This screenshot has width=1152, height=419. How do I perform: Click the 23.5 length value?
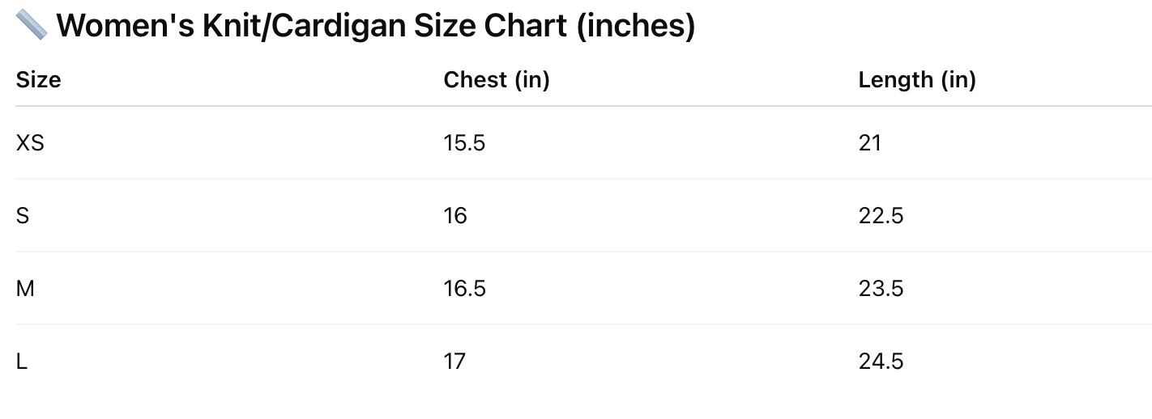[881, 289]
